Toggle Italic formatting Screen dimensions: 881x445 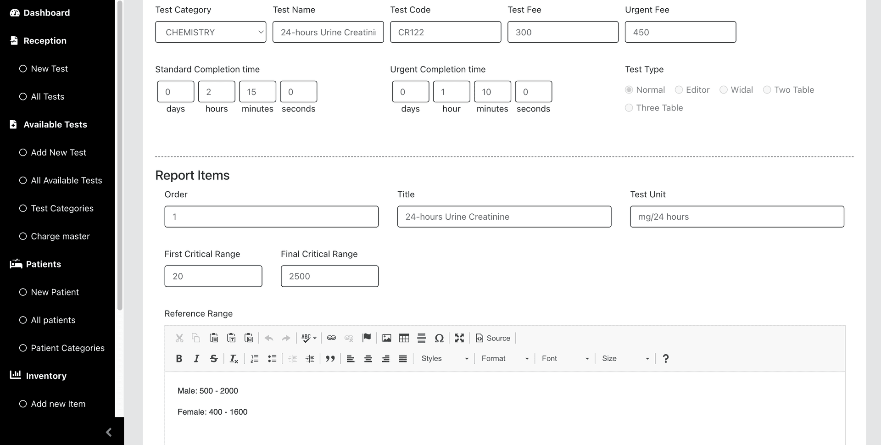[196, 359]
